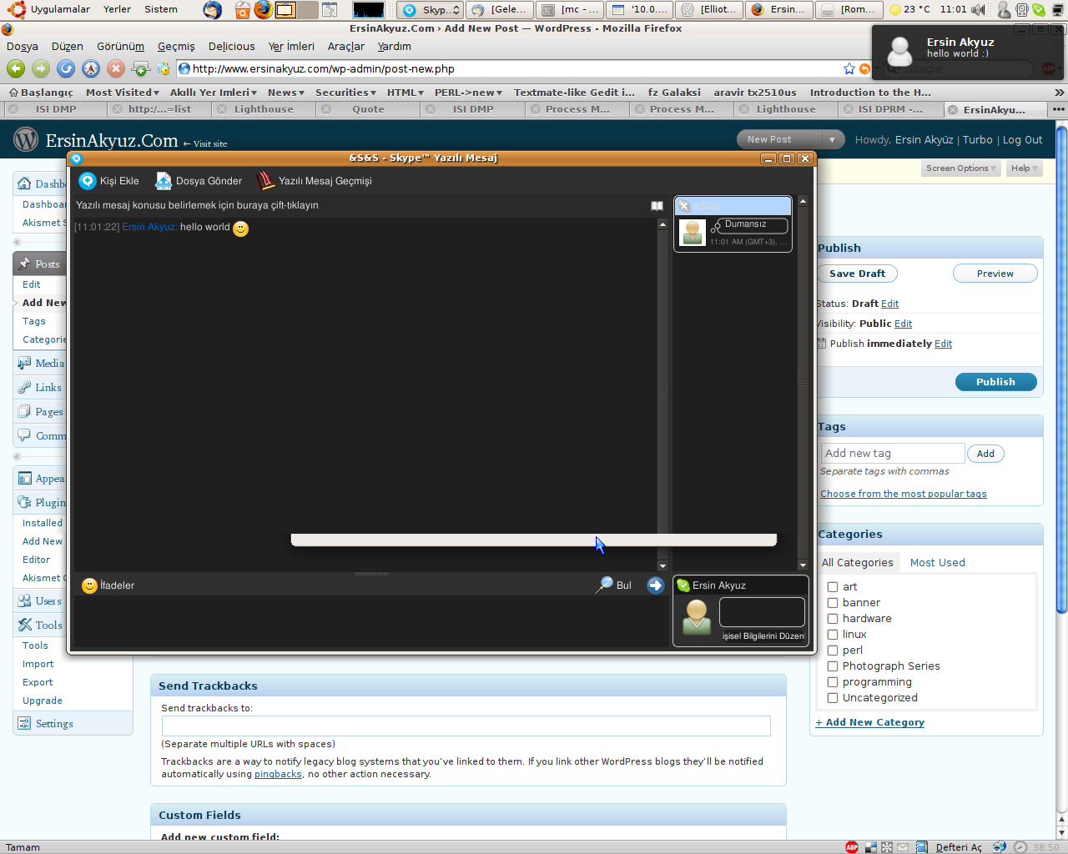Click the Ersin Akyuz Skype status icon
The width and height of the screenshot is (1068, 854).
click(x=683, y=585)
